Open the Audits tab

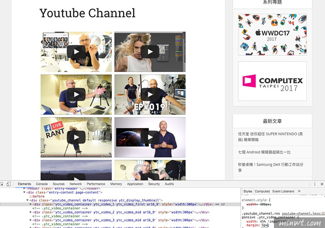point(169,184)
